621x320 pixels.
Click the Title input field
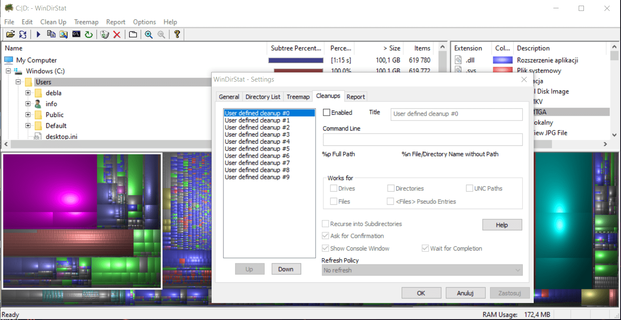click(456, 114)
